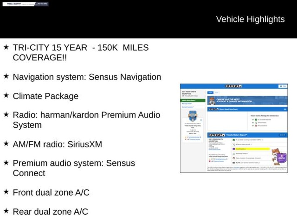Expand the highlighted Good Reliability row
297x223 pixels.
[252, 149]
